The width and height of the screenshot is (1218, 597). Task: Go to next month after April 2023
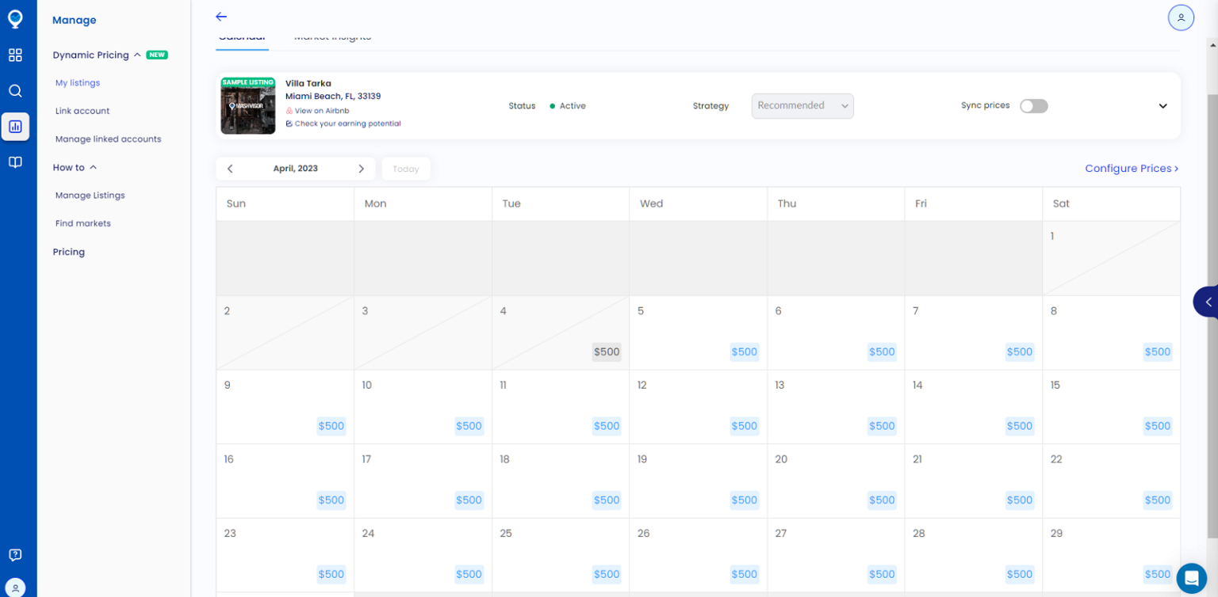361,169
